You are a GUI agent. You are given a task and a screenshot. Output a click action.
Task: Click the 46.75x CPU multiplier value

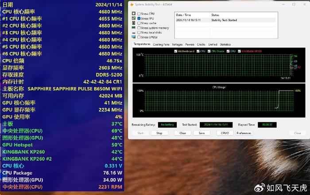114,61
